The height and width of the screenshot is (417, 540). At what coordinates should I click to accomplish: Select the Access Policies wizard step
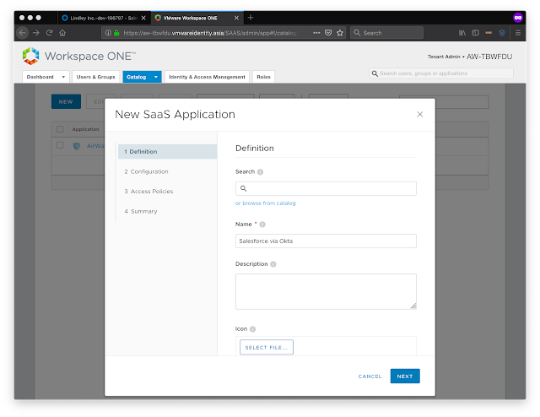click(148, 192)
